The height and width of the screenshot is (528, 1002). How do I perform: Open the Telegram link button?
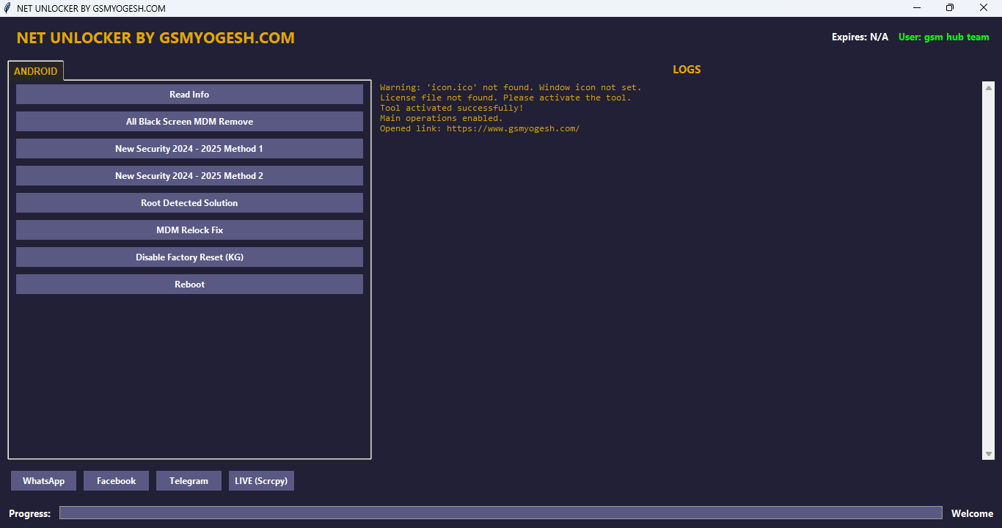pos(189,481)
